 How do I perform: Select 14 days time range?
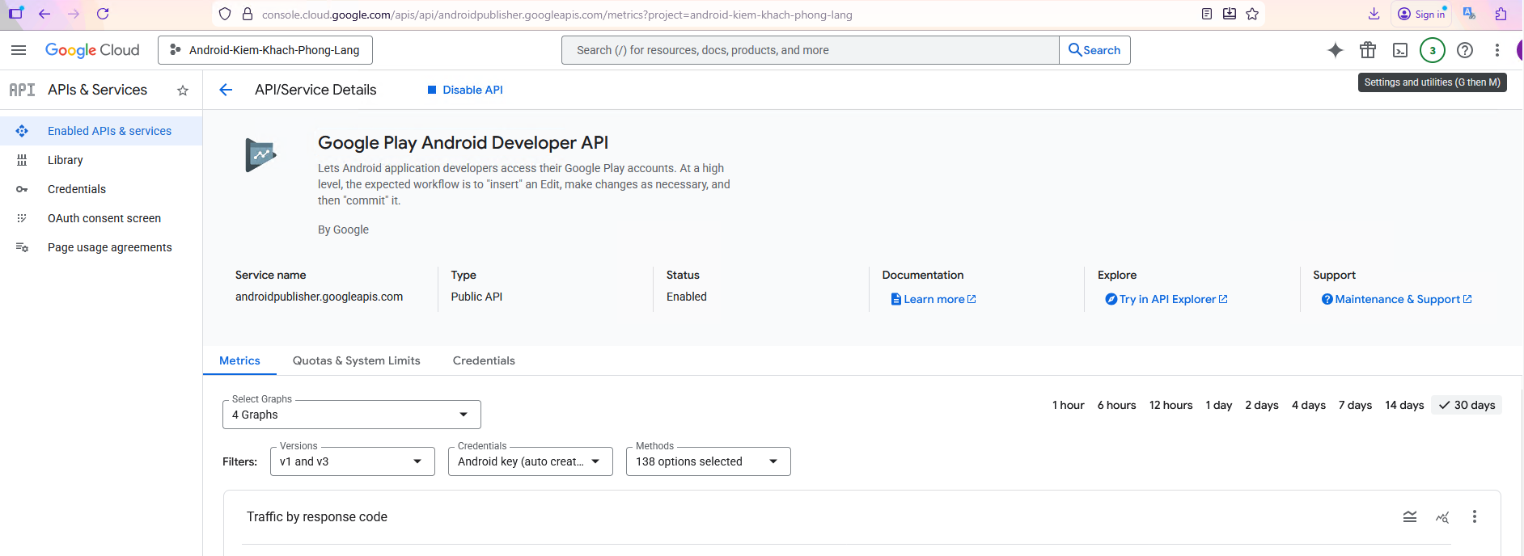[x=1404, y=405]
